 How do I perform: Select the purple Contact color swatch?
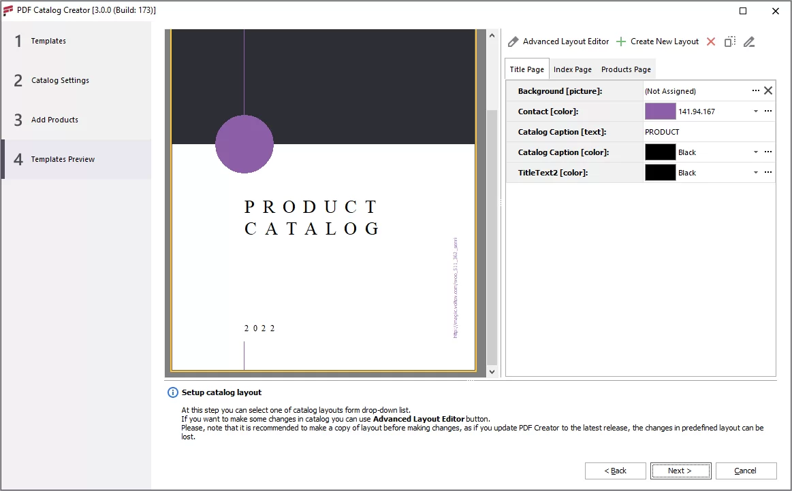click(x=660, y=111)
